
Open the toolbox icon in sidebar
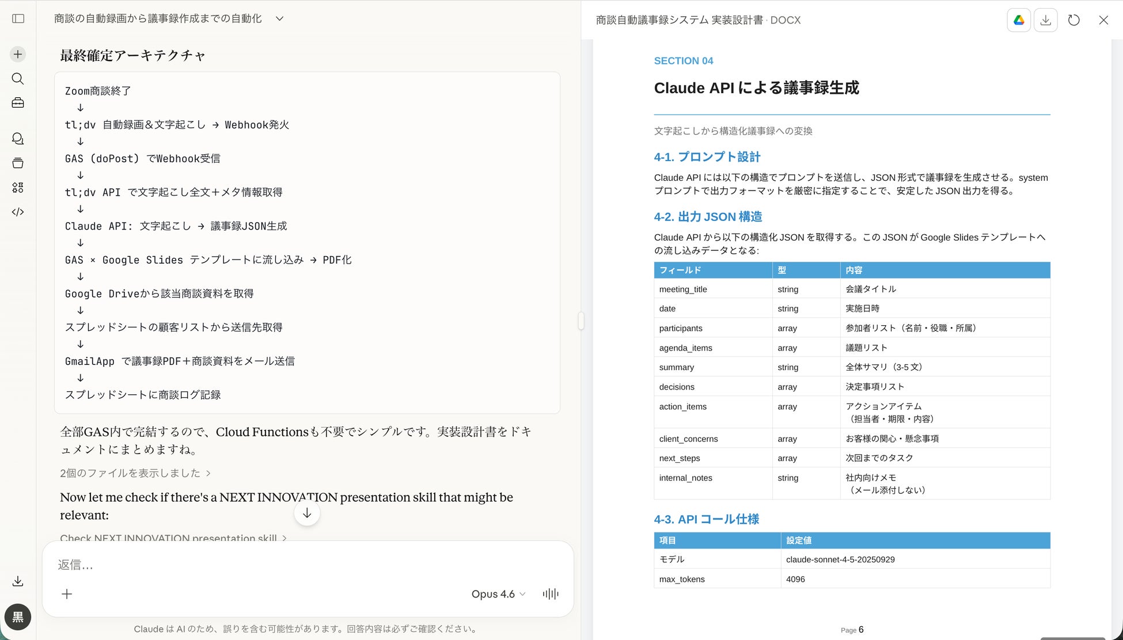click(x=18, y=103)
